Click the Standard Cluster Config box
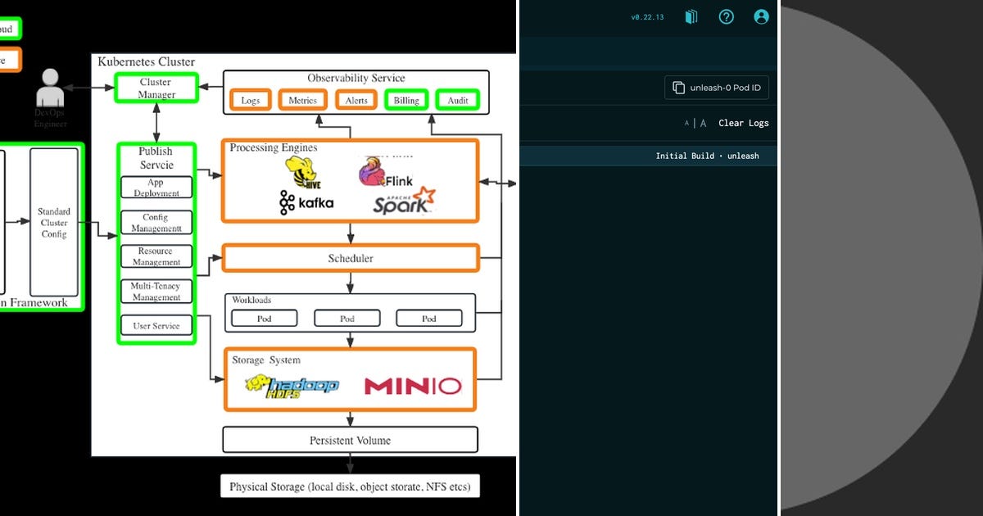 (54, 223)
